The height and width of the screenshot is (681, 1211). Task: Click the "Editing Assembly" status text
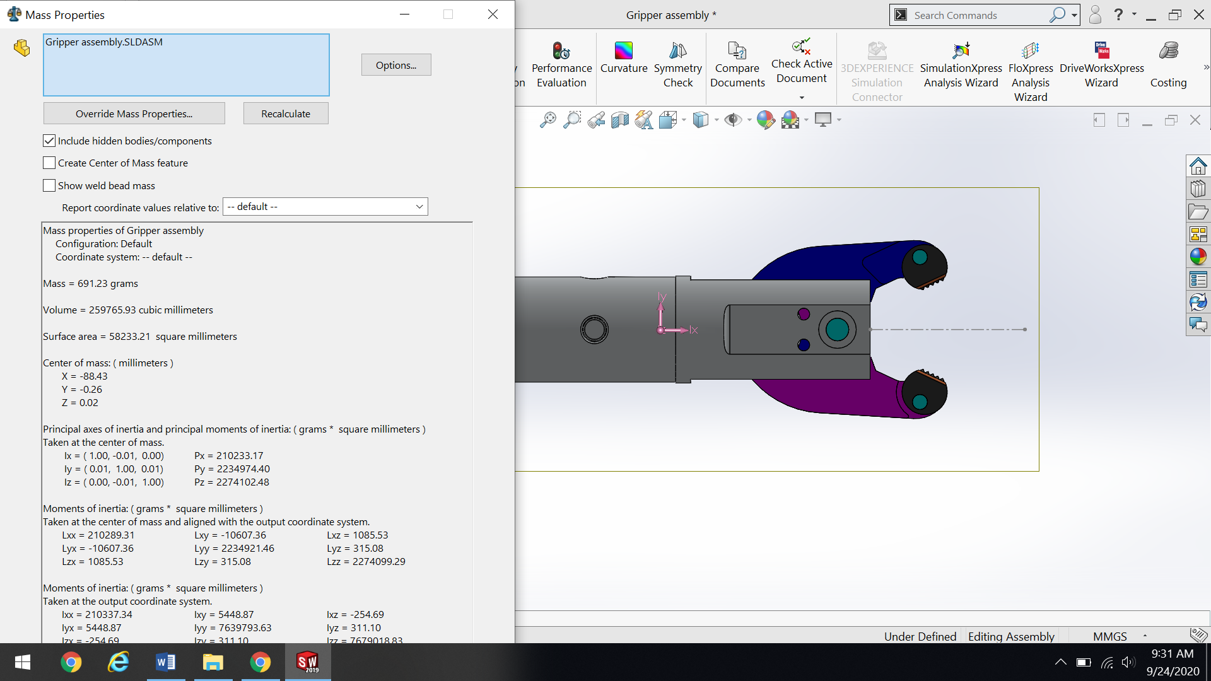pyautogui.click(x=1011, y=636)
